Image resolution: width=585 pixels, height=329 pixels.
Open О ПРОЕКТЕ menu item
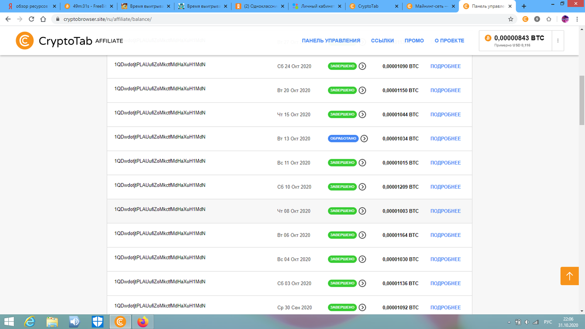(449, 41)
